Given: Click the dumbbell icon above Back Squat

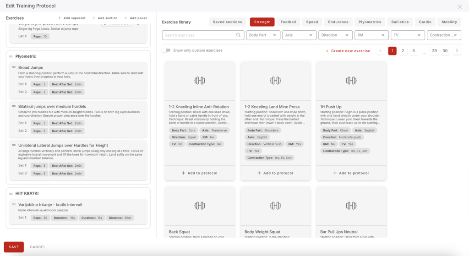Looking at the screenshot, I should pyautogui.click(x=200, y=206).
